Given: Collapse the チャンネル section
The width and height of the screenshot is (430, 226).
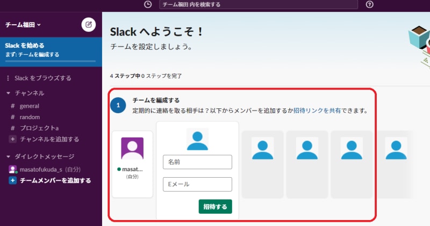Looking at the screenshot, I should [x=9, y=93].
